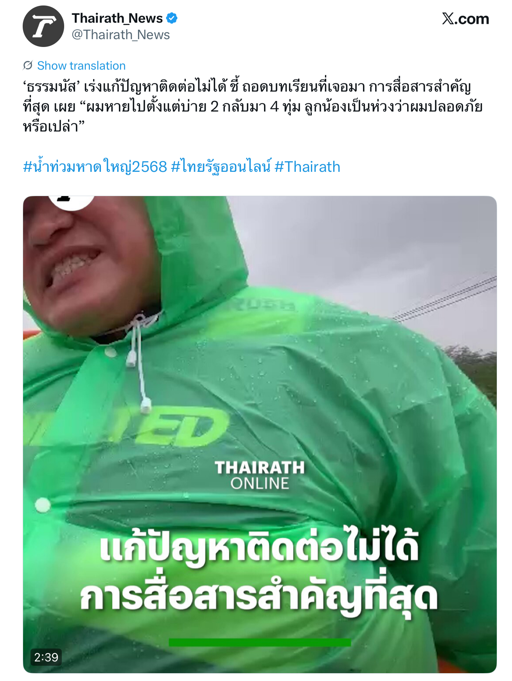
Task: Click the translate icon beside Show translation
Action: point(28,65)
